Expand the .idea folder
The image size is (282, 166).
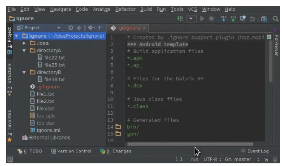pyautogui.click(x=24, y=43)
